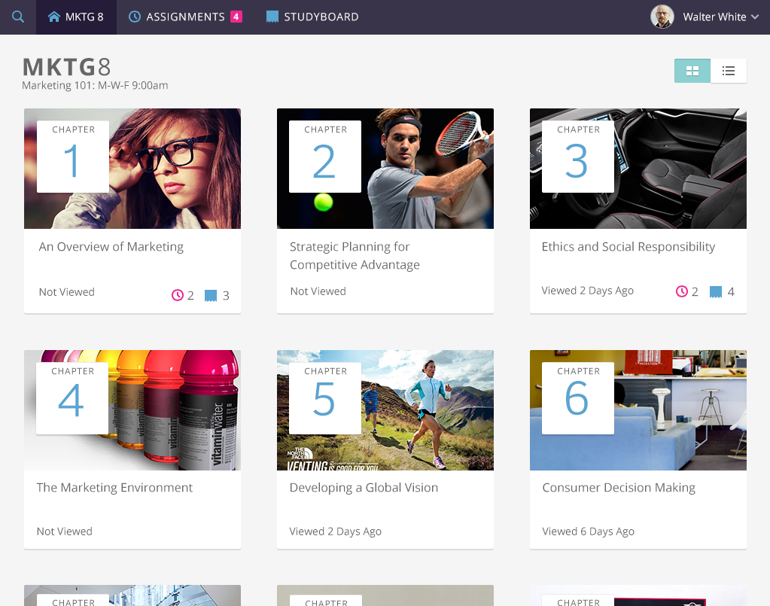This screenshot has height=606, width=770.
Task: Click the Chapter 2 number tile
Action: click(325, 157)
